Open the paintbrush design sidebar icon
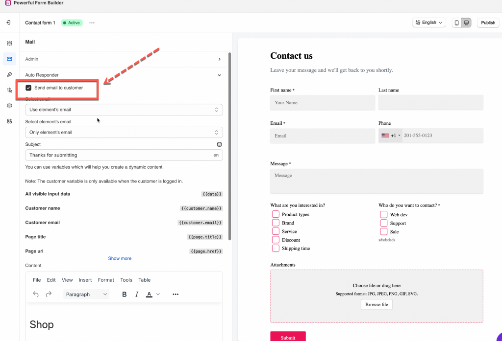Viewport: 502px width, 341px height. 9,74
